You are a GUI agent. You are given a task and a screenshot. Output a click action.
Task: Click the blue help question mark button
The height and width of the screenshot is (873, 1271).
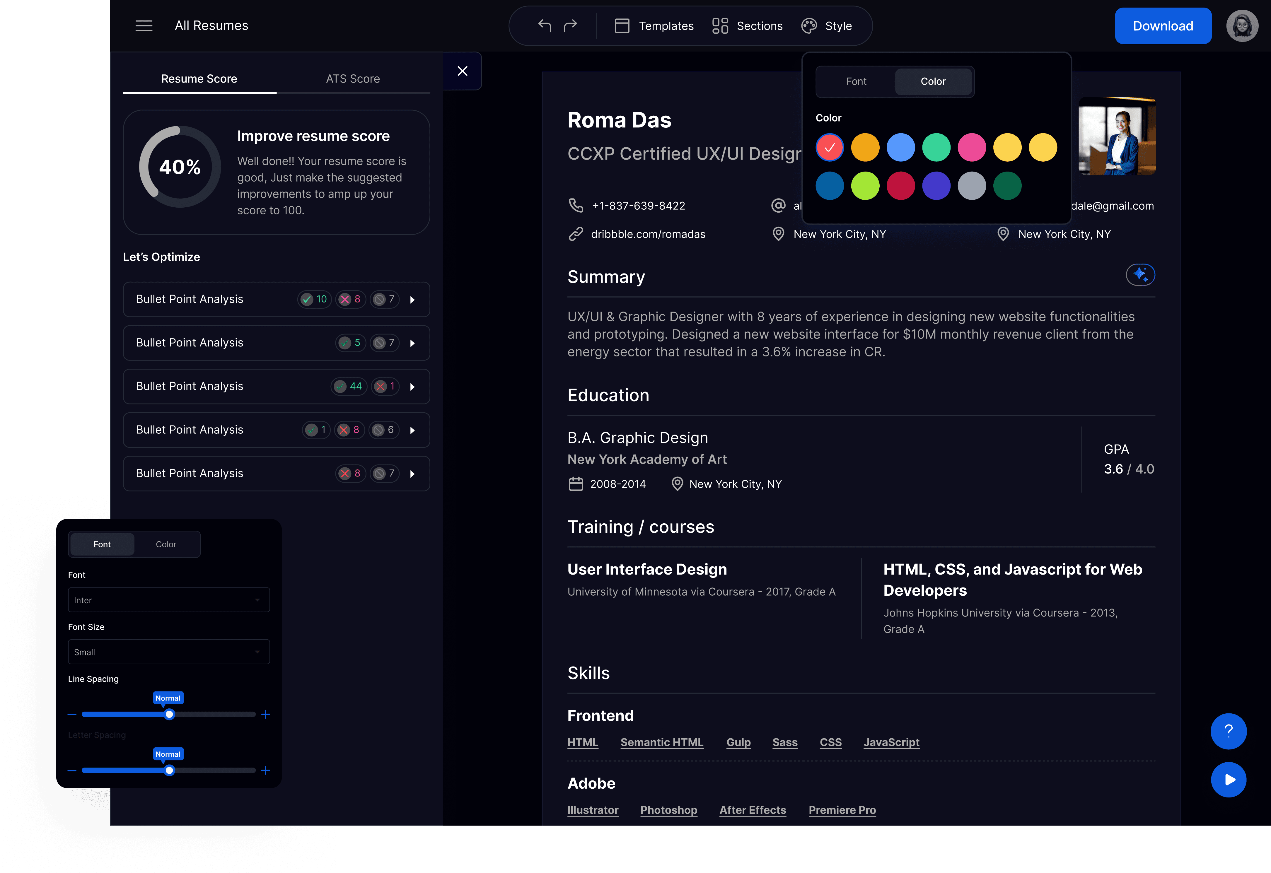1228,731
